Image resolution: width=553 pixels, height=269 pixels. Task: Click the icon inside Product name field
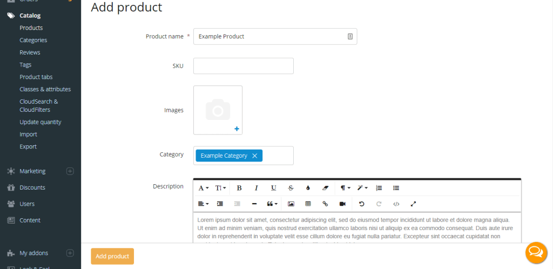pos(350,36)
